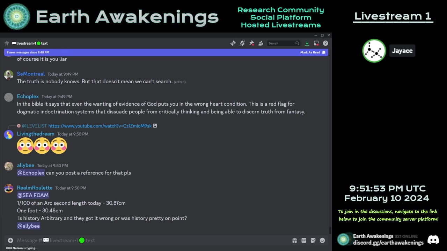Click the Earth Awakenings mandala logo
447x251 pixels.
coord(17,16)
